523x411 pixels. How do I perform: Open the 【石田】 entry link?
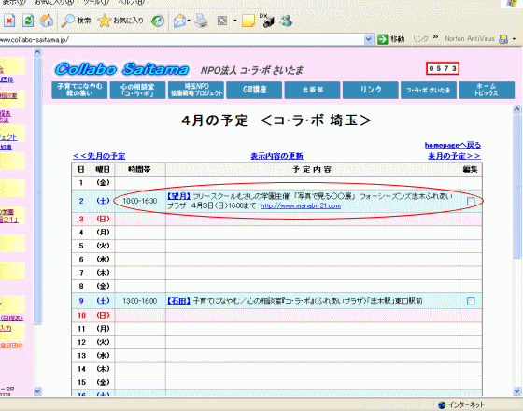(x=178, y=301)
